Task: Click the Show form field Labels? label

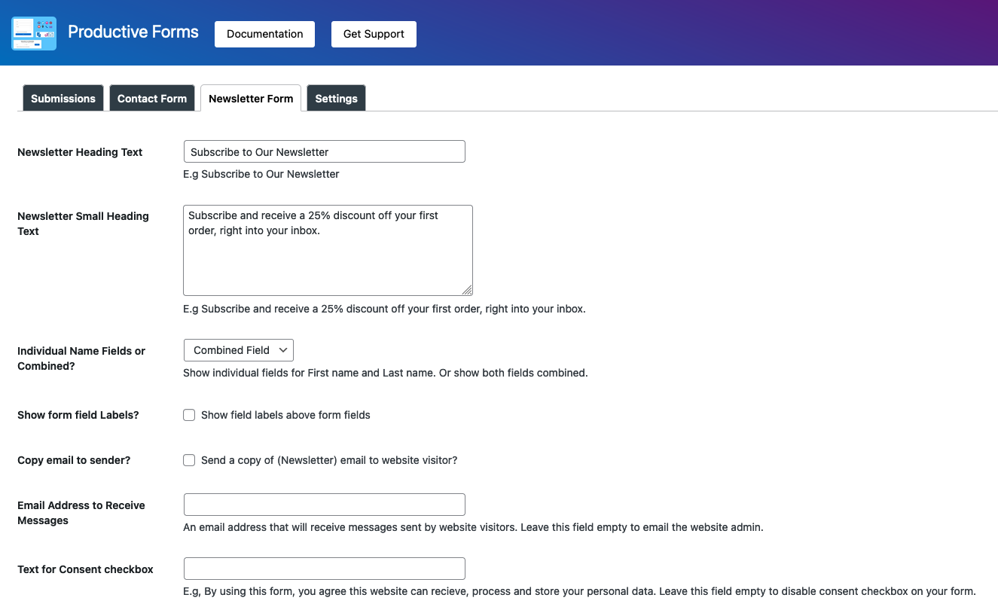Action: (x=78, y=415)
